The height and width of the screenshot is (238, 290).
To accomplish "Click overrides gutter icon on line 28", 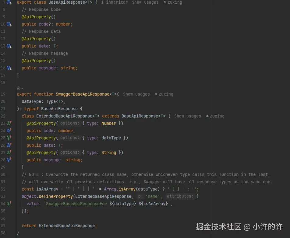I will [9, 160].
